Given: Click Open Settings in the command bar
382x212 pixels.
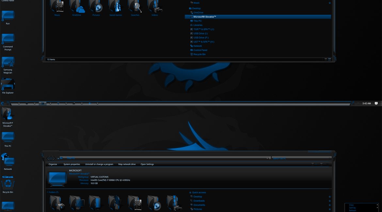Looking at the screenshot, I should click(x=147, y=164).
